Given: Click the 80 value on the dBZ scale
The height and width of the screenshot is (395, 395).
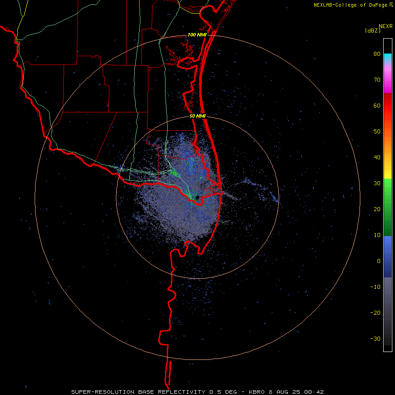Looking at the screenshot, I should coord(377,54).
